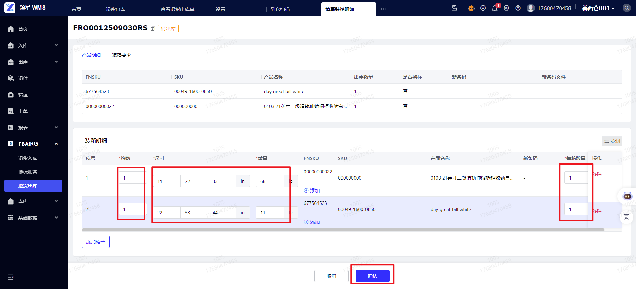Click 添加 plus icon under FNSKU 00000000022
The image size is (636, 289).
306,191
